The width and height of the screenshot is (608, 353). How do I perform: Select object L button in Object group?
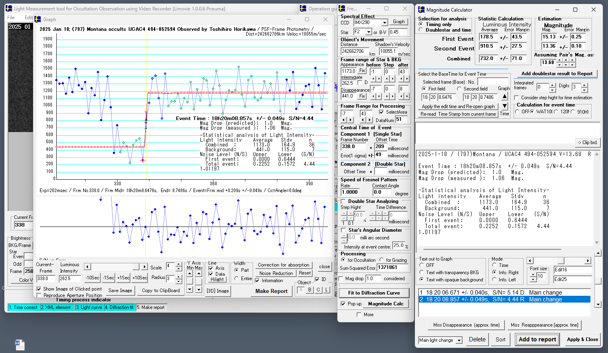(x=327, y=290)
